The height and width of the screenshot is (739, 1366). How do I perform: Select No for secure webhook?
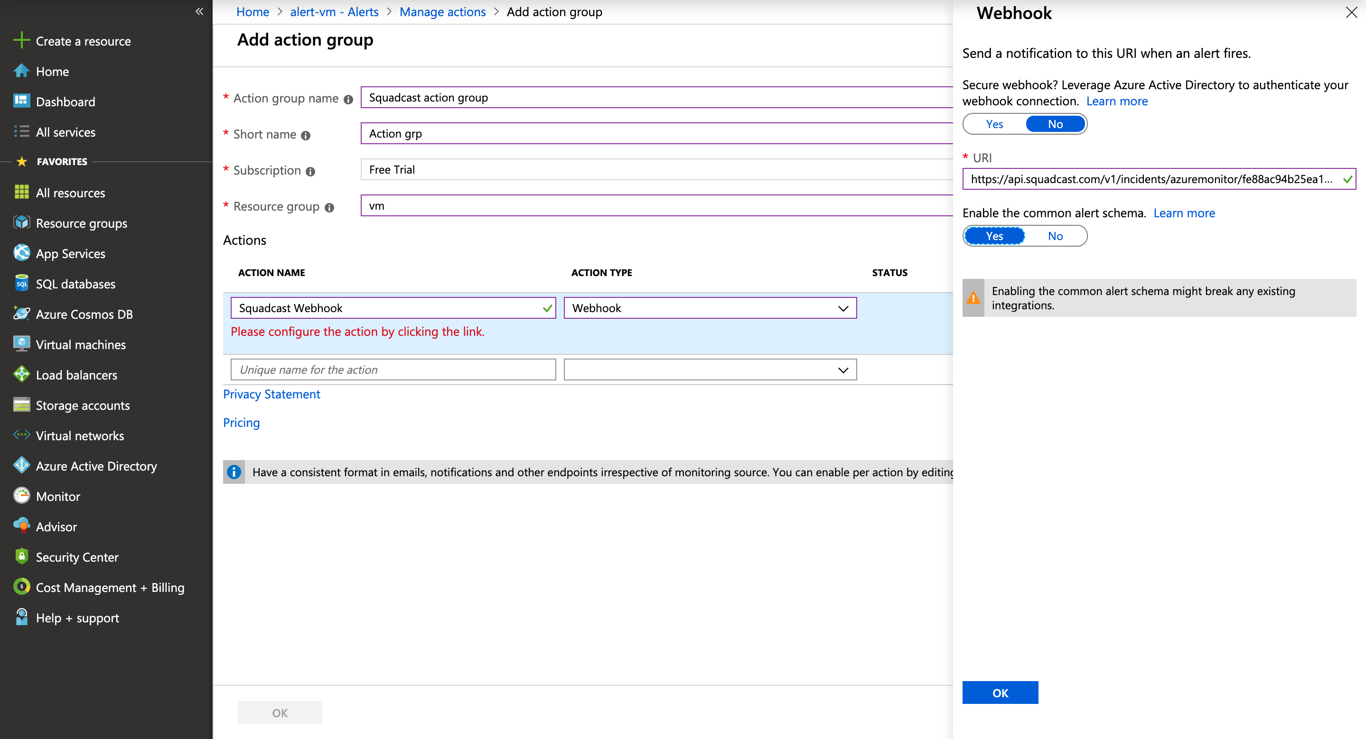[x=1055, y=124]
